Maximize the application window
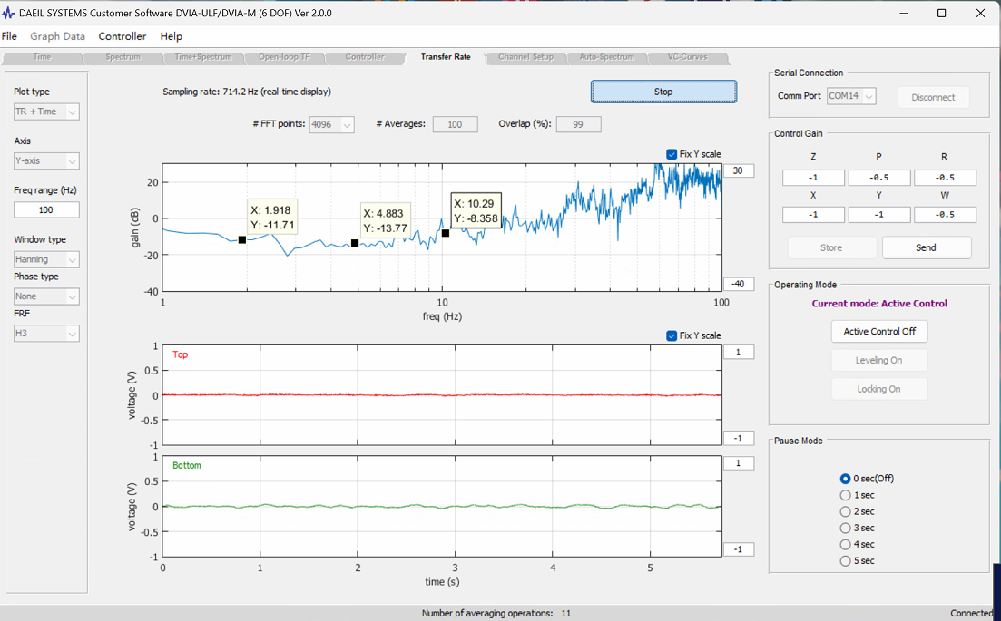This screenshot has height=621, width=1001. click(941, 13)
